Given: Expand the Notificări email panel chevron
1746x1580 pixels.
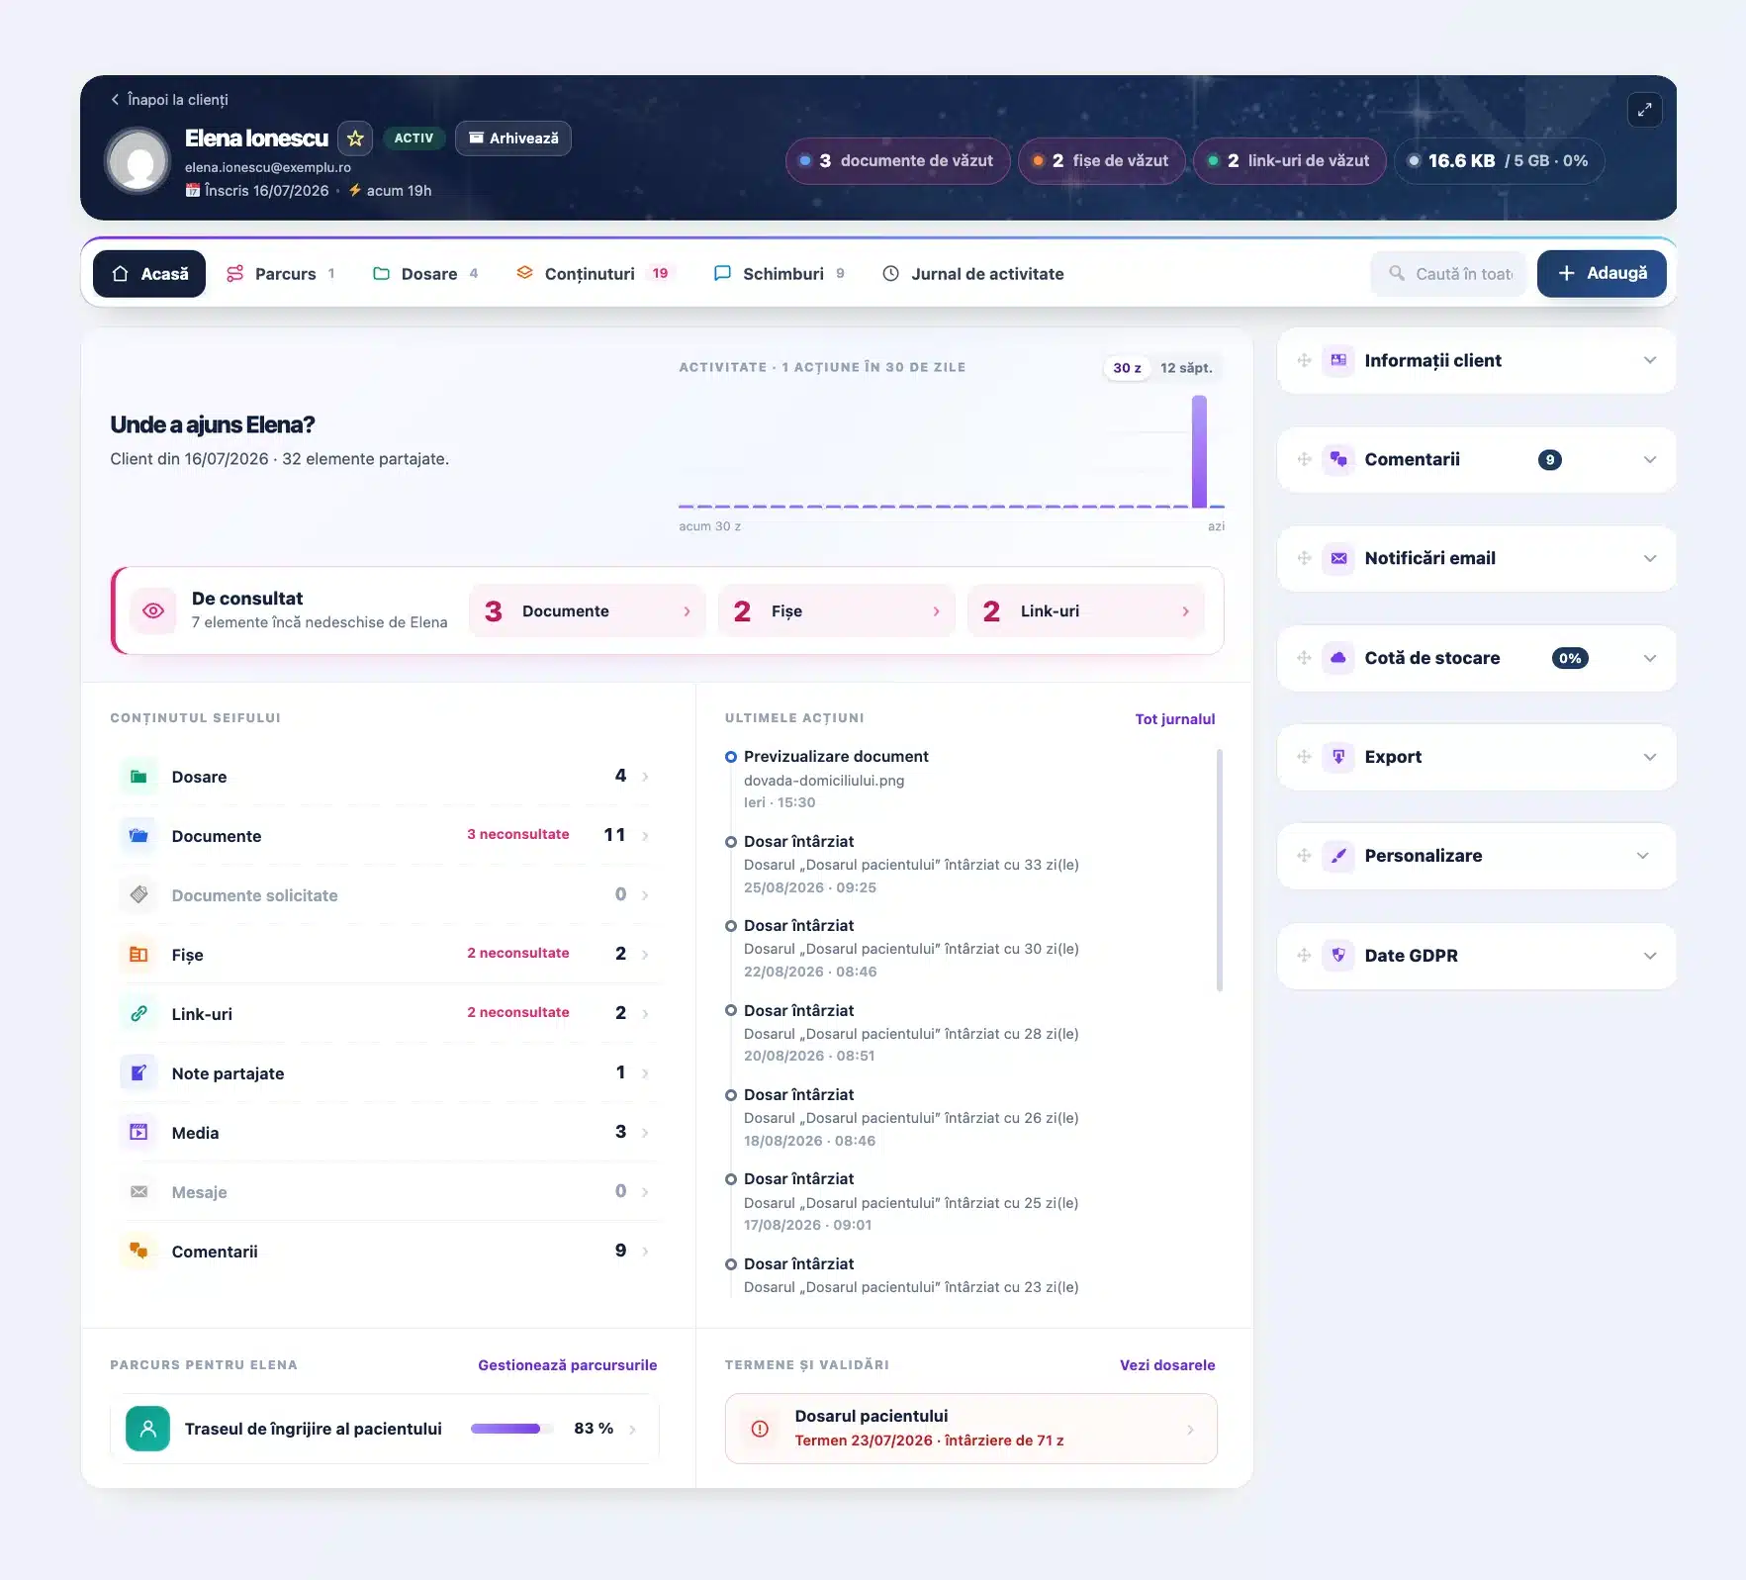Looking at the screenshot, I should pos(1649,559).
